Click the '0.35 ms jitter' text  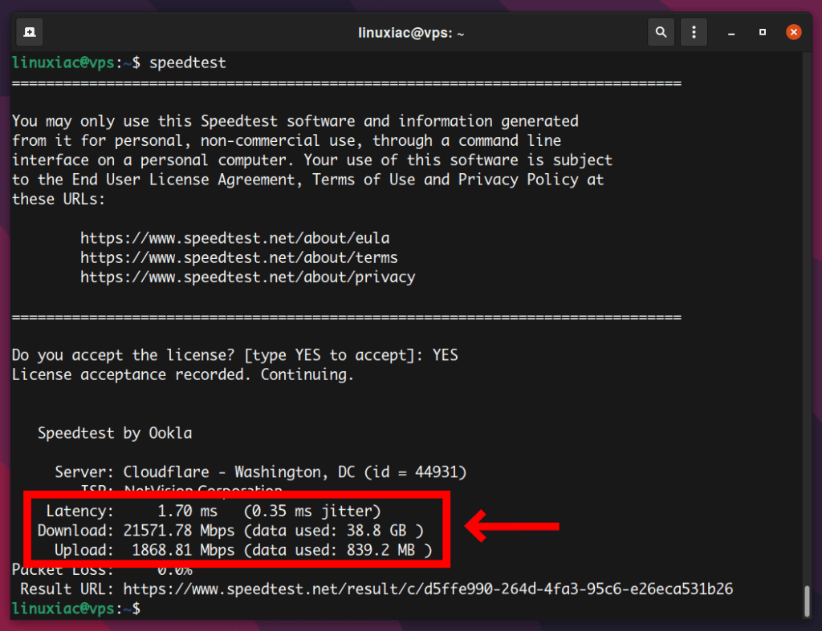pyautogui.click(x=312, y=511)
